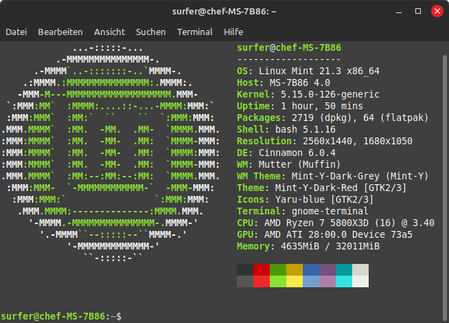
Task: Click the dark red color block
Action: pyautogui.click(x=262, y=269)
